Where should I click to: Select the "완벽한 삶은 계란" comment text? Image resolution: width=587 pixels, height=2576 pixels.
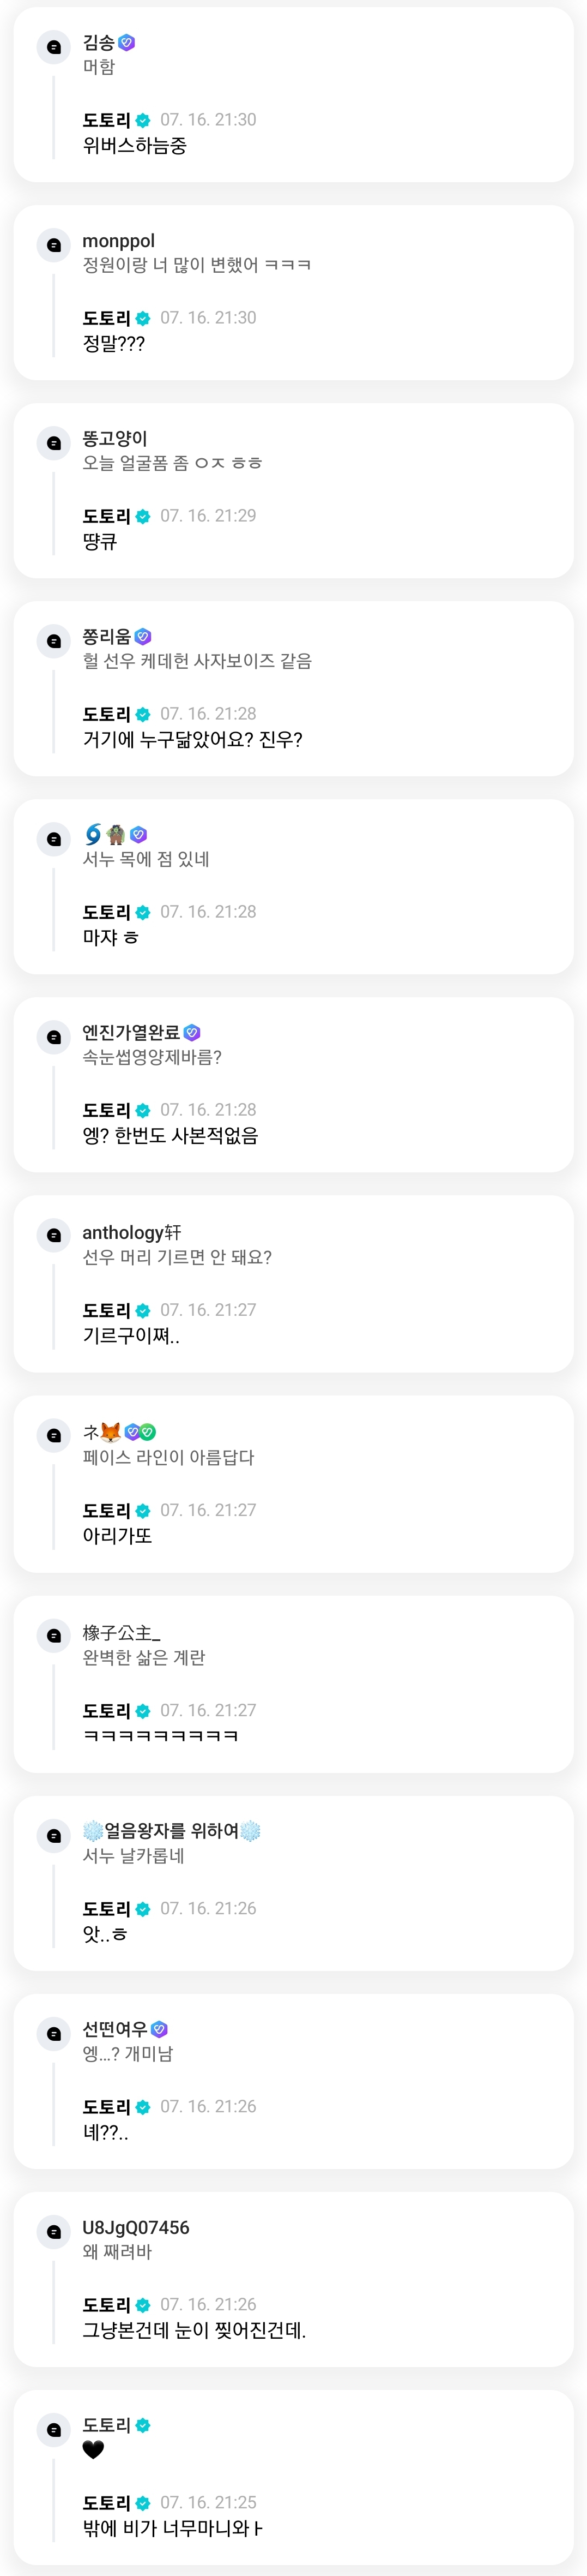[x=144, y=1657]
